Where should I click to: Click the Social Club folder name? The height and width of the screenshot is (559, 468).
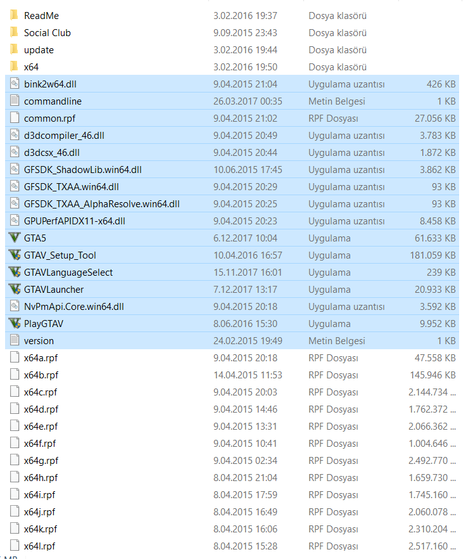pyautogui.click(x=47, y=33)
